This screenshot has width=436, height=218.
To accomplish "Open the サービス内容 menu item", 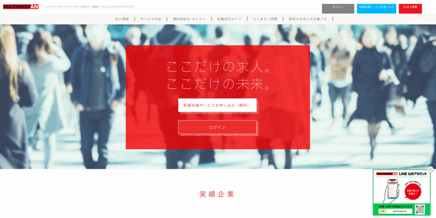I will 151,19.
